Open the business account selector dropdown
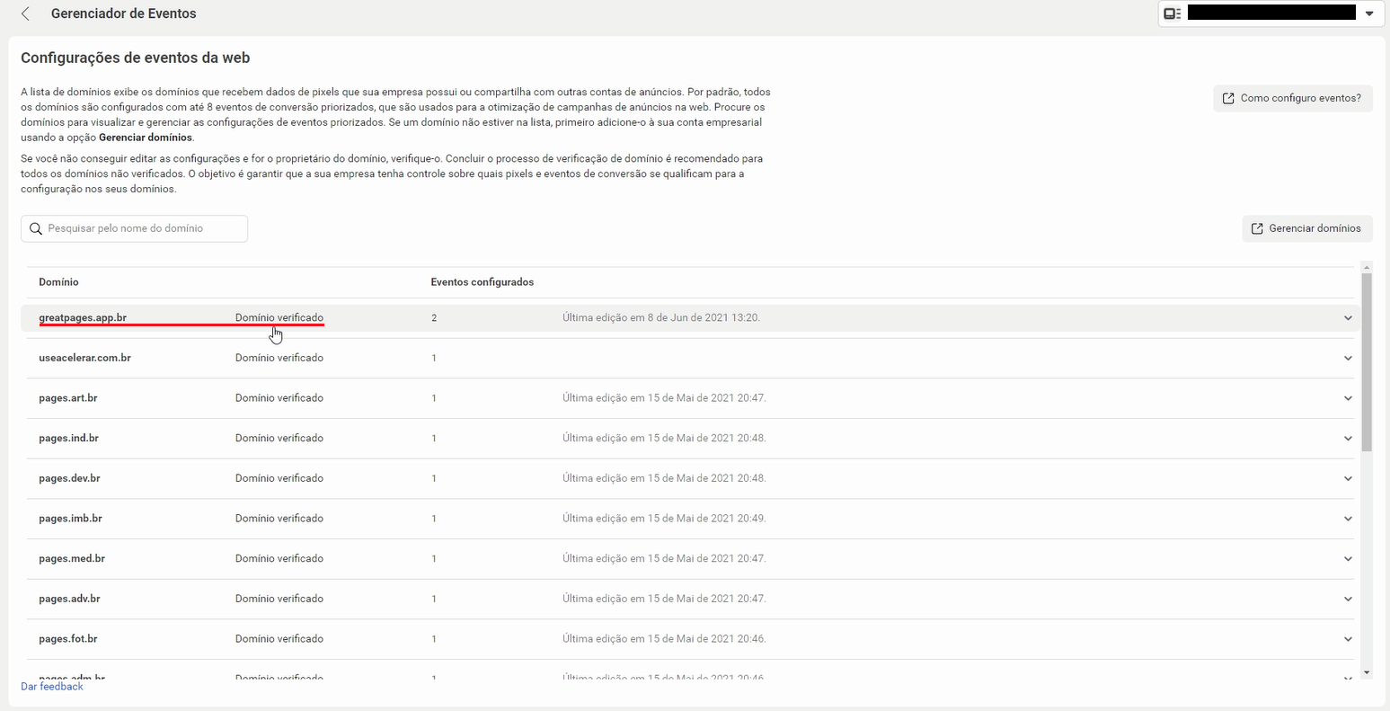 1270,13
